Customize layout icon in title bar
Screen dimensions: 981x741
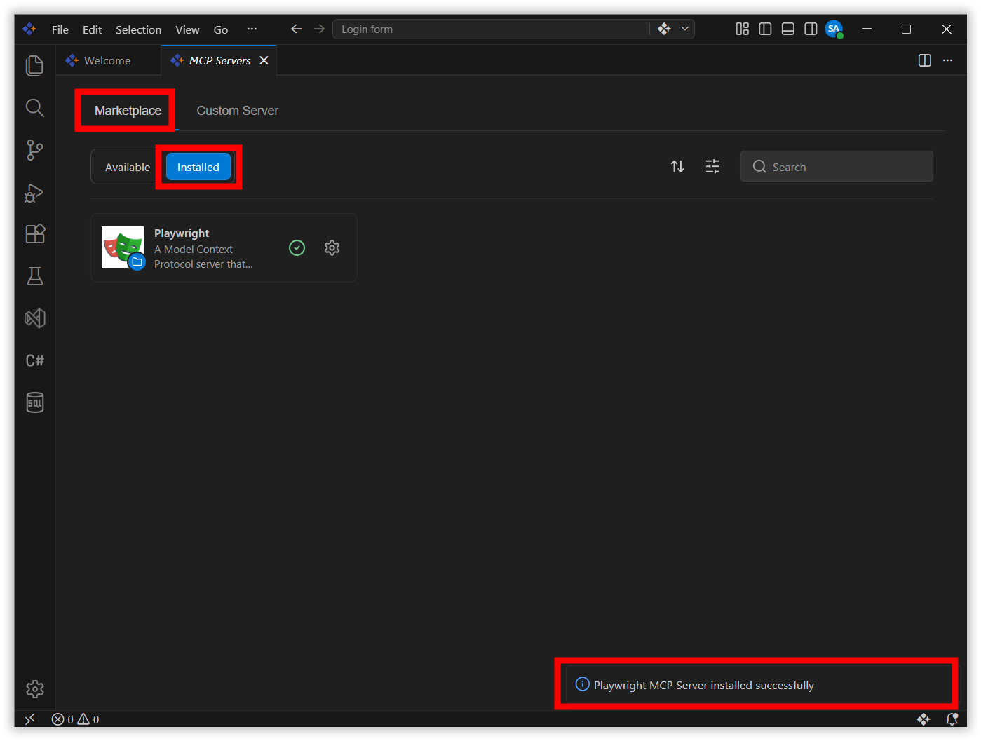click(742, 29)
